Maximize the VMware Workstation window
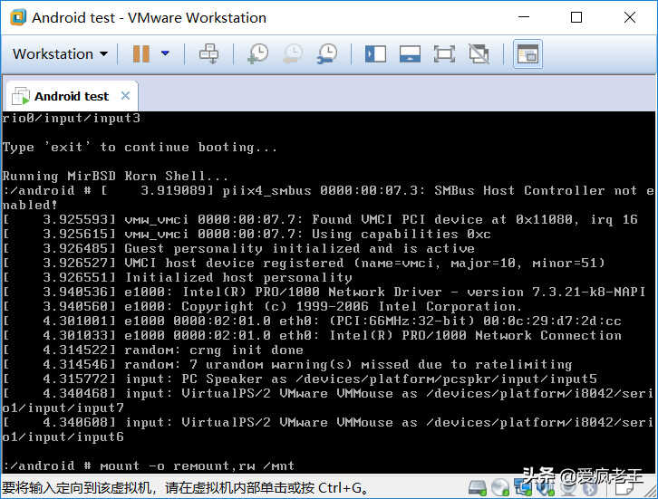658x499 pixels. click(576, 17)
